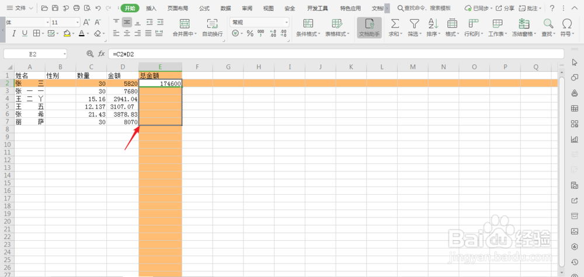The image size is (584, 277).
Task: Open 文件 file menu
Action: (20, 8)
